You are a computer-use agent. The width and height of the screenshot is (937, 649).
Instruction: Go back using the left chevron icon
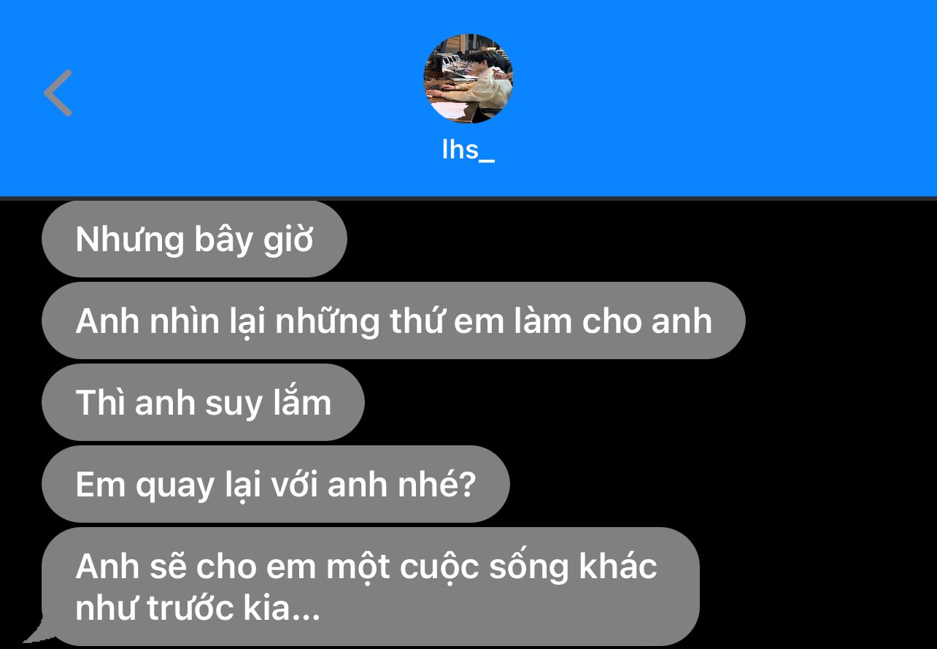pos(58,93)
